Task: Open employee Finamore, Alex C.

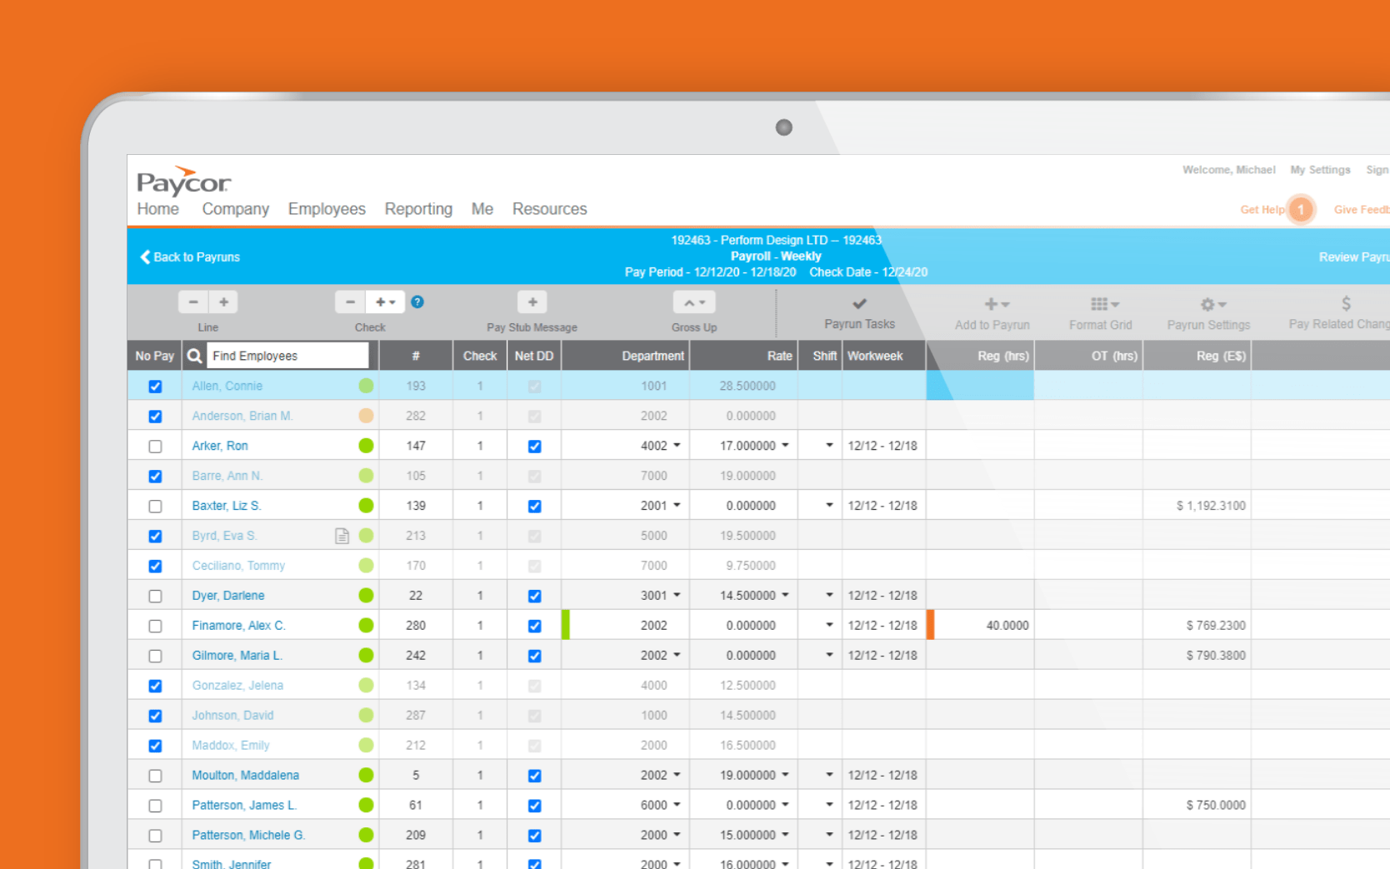Action: pos(238,626)
